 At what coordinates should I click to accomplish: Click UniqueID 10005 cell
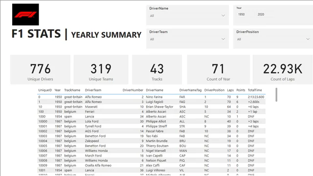[x=43, y=146]
